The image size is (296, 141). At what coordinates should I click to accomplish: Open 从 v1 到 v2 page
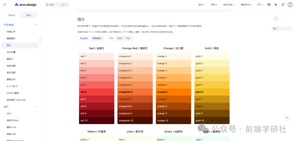20,86
